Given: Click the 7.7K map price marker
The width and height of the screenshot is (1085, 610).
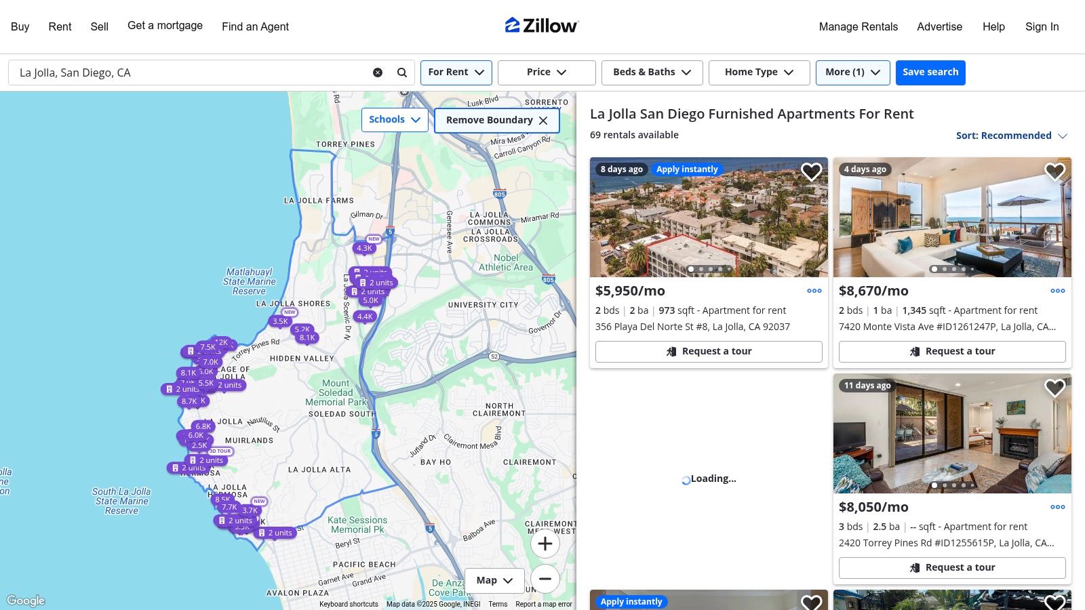Looking at the screenshot, I should pyautogui.click(x=230, y=507).
